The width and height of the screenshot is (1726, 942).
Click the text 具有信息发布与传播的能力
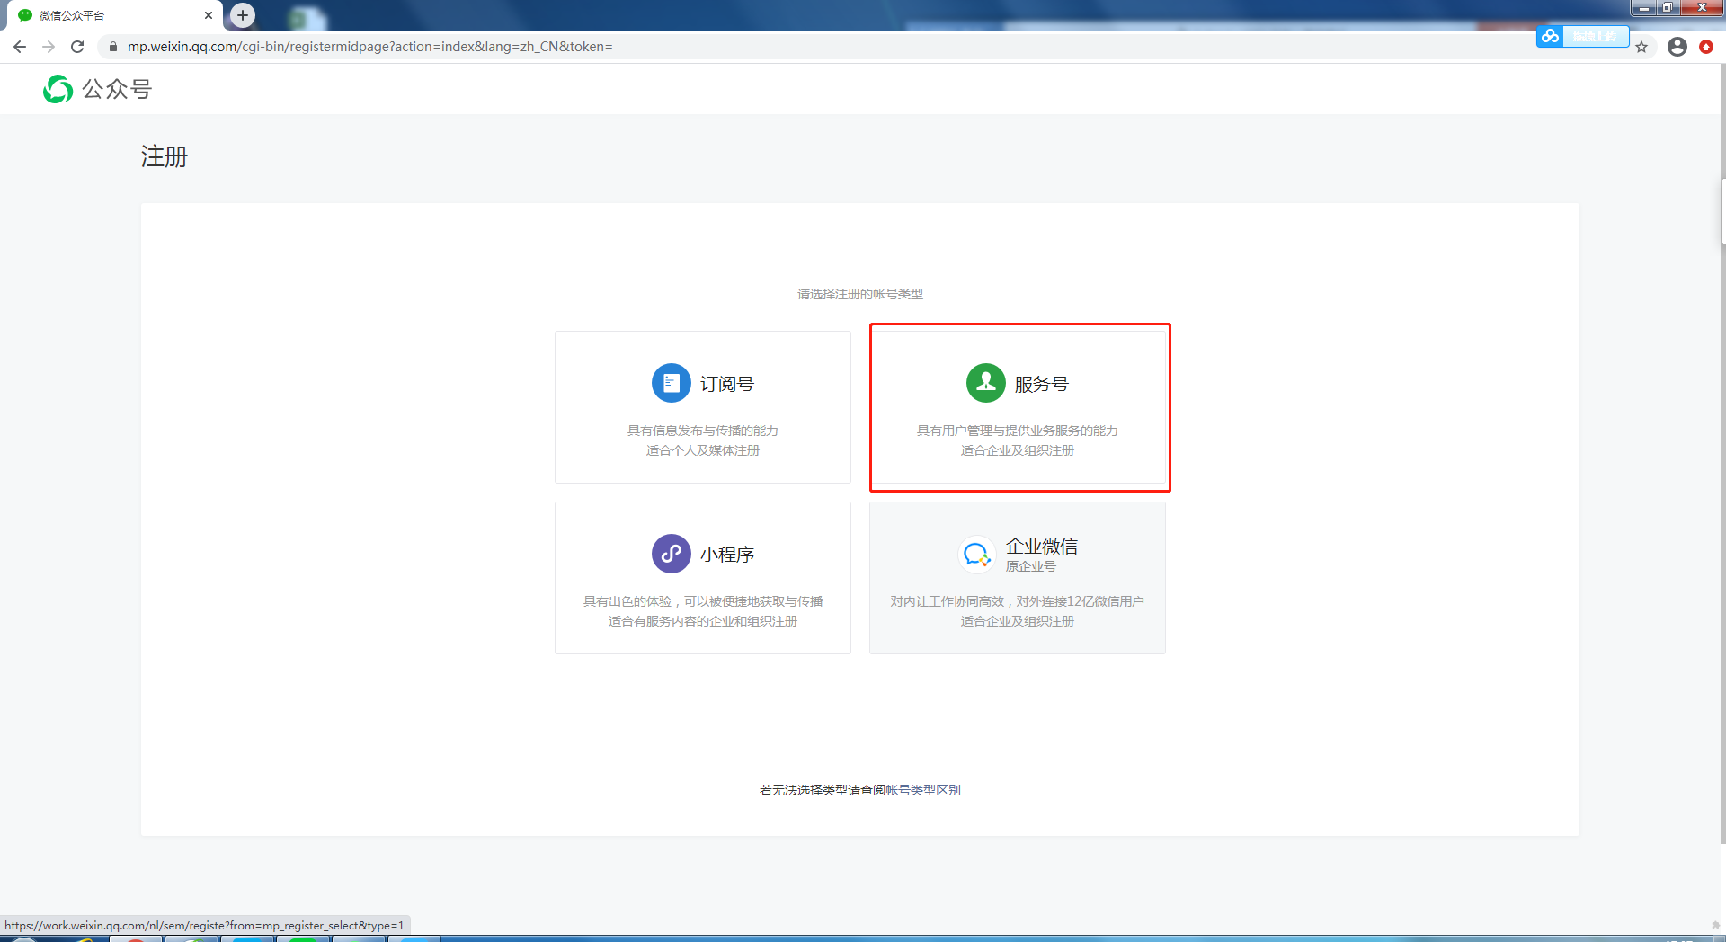[703, 431]
